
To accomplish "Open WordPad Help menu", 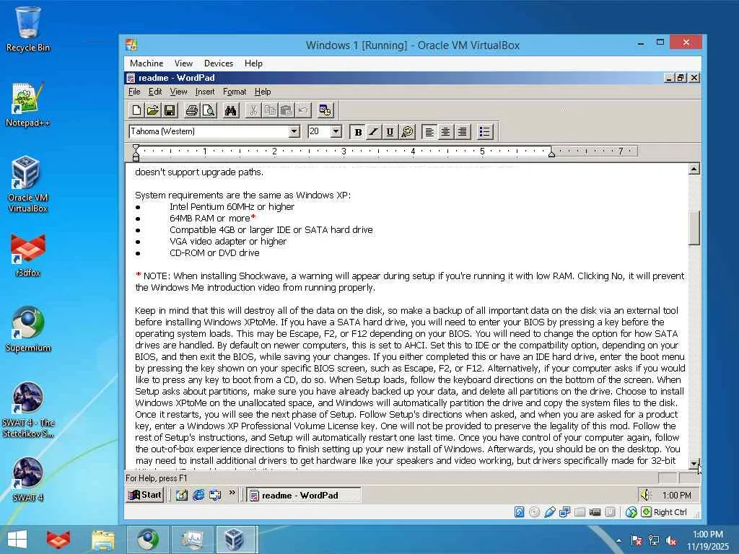I will pos(263,92).
